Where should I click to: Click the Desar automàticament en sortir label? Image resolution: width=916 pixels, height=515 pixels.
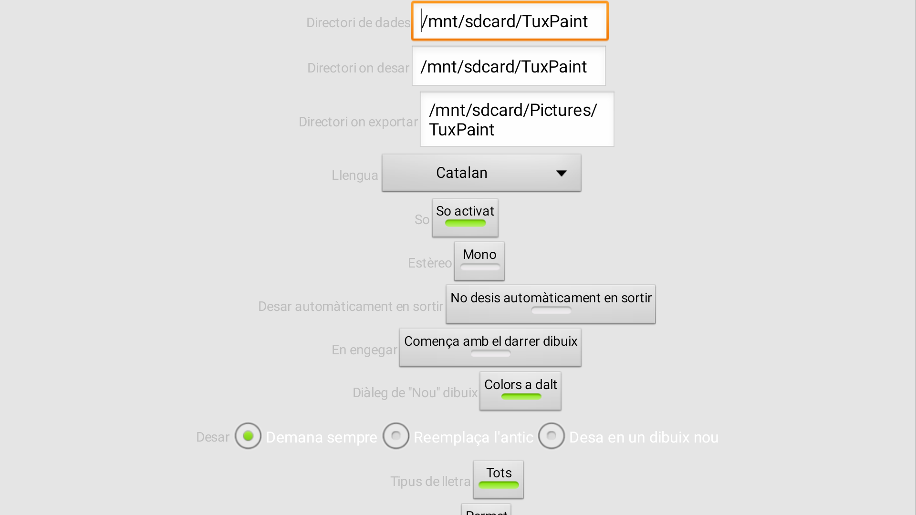pyautogui.click(x=351, y=307)
